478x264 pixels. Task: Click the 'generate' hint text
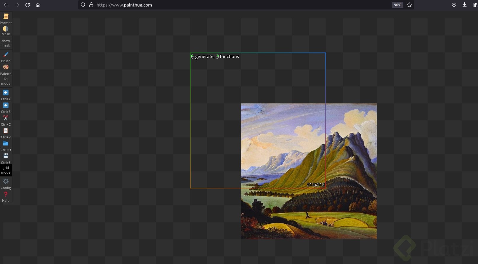[x=204, y=57]
